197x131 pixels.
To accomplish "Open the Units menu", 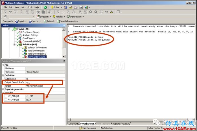I will 23,7.
